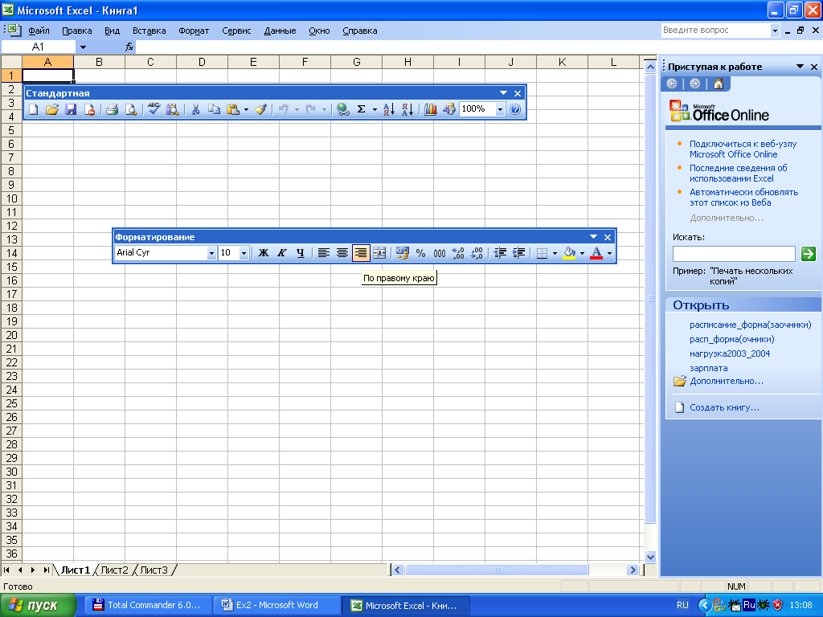Open the Данные menu
The height and width of the screenshot is (617, 823).
(280, 31)
